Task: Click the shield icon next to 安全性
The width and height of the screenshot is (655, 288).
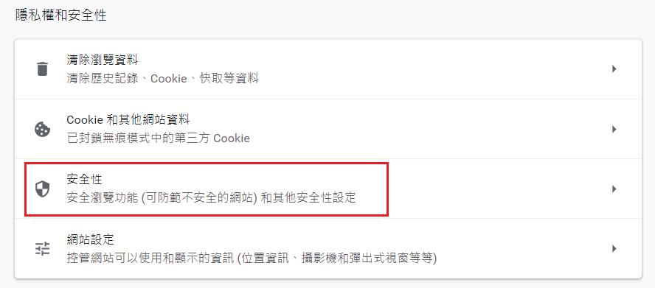Action: coord(42,189)
